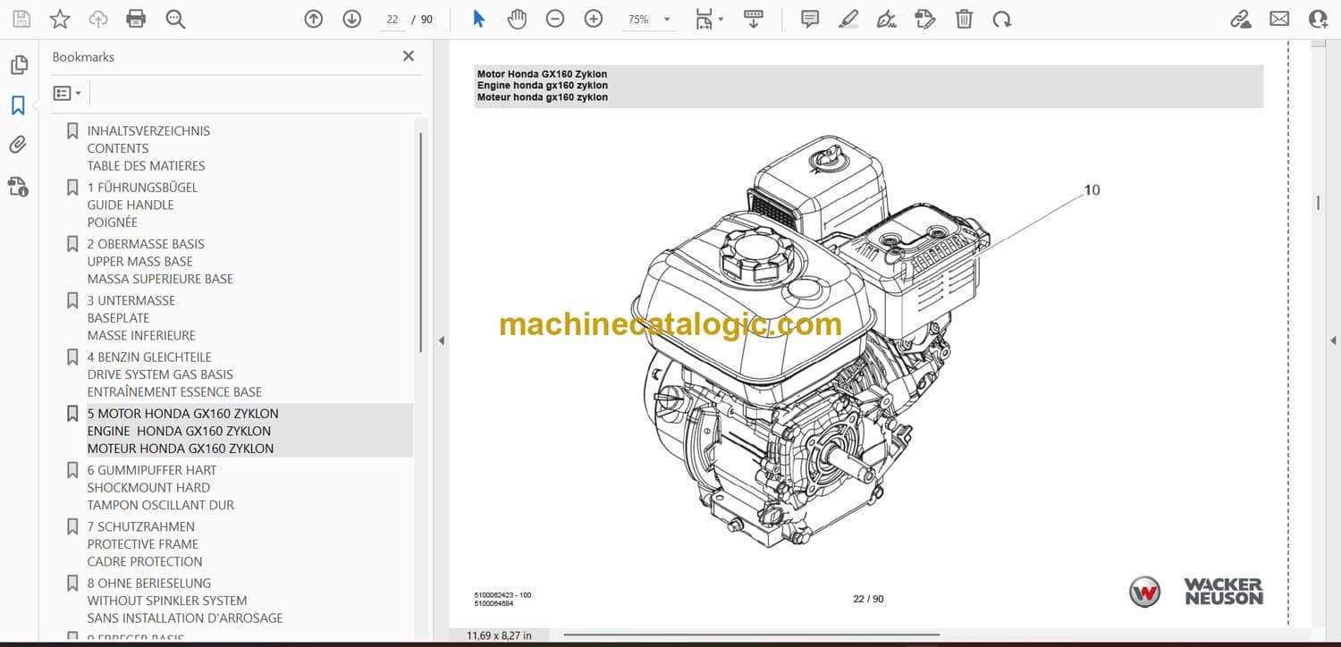Toggle the page thumbnails panel icon
The height and width of the screenshot is (647, 1341).
[18, 65]
